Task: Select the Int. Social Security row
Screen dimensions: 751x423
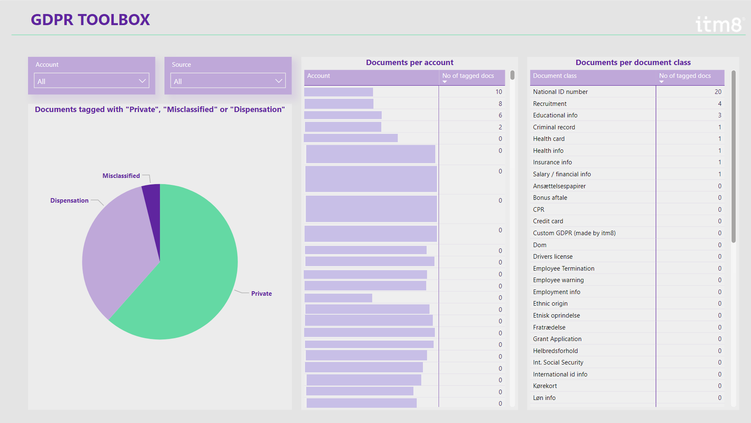Action: (x=627, y=362)
